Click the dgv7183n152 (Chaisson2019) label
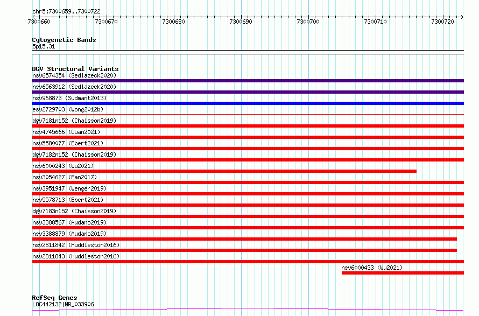This screenshot has width=479, height=316. coord(74,211)
